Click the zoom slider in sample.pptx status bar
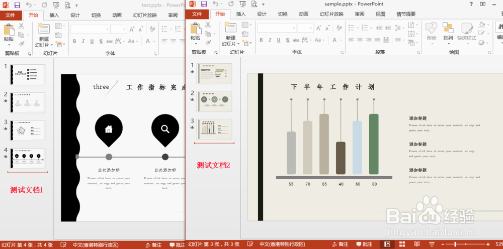This screenshot has height=249, width=503. pos(465,244)
